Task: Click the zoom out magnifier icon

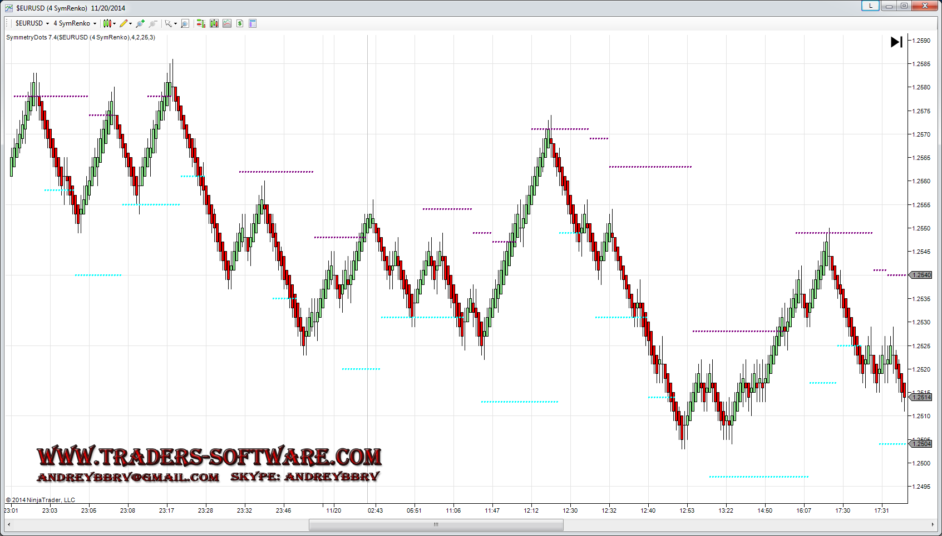Action: [153, 23]
